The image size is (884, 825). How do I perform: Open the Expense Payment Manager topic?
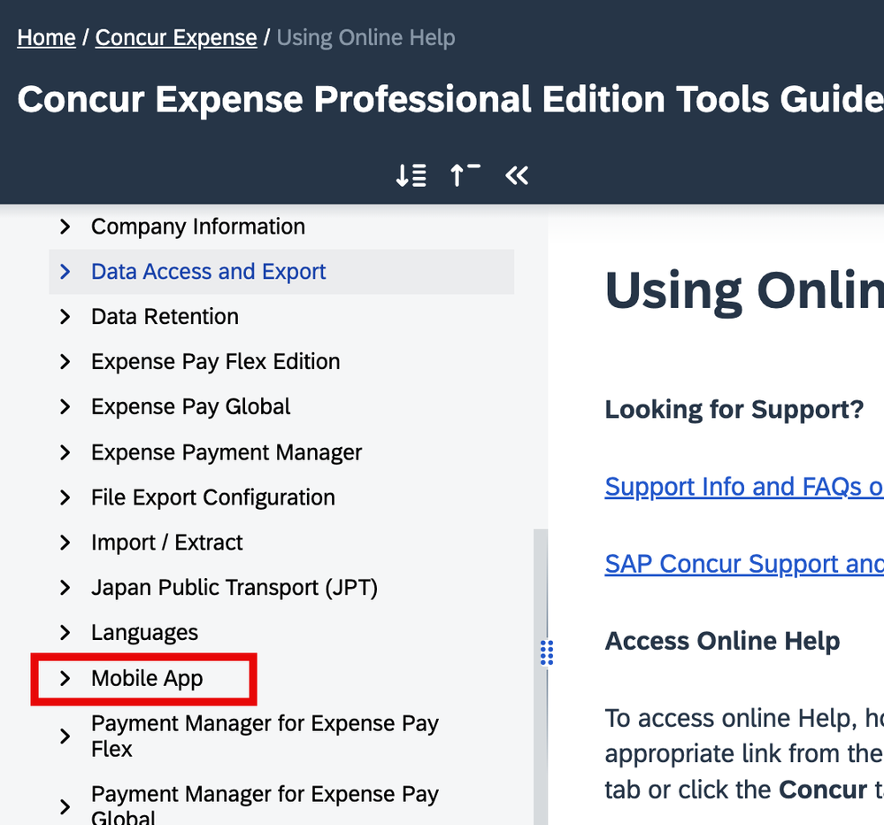click(227, 452)
